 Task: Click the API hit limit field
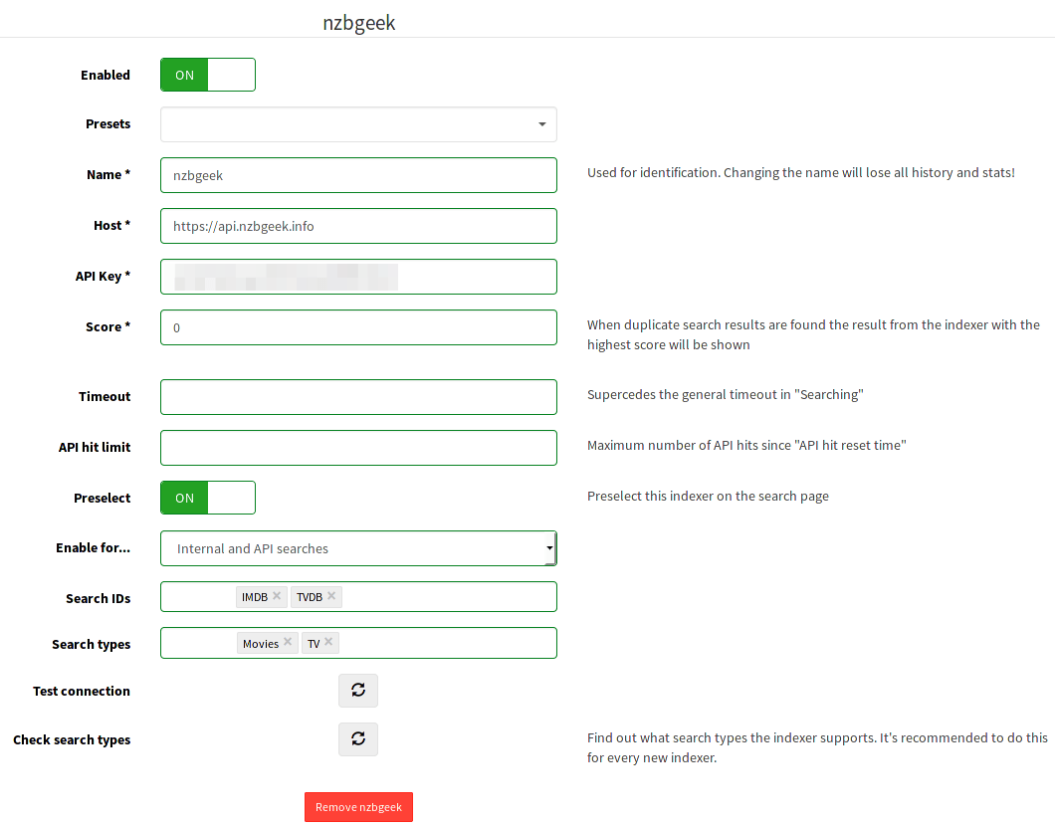pos(358,448)
